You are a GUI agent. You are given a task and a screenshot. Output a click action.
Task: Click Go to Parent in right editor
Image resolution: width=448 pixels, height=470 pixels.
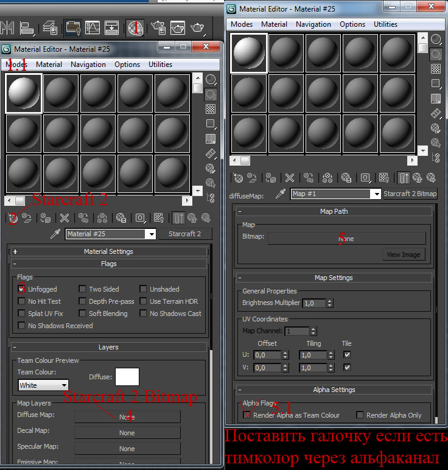pos(417,178)
